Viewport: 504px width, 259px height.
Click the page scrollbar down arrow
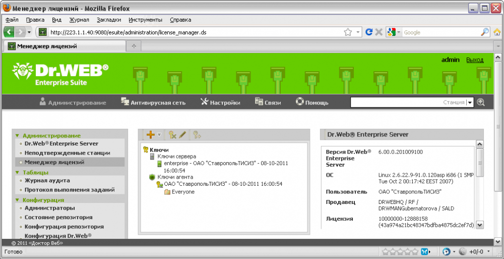pyautogui.click(x=497, y=241)
